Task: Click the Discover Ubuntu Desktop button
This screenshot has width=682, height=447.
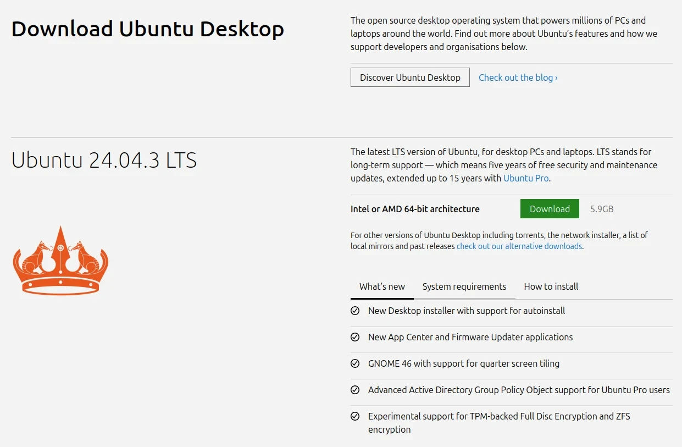Action: tap(410, 78)
